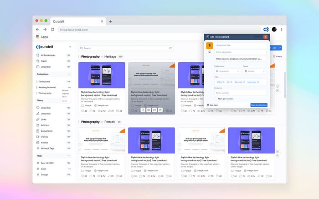Click the page vertical scrollbar
The width and height of the screenshot is (319, 199).
tap(285, 85)
